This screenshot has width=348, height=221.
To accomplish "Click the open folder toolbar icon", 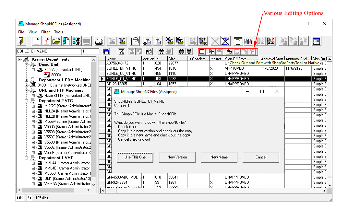I will tap(56, 41).
